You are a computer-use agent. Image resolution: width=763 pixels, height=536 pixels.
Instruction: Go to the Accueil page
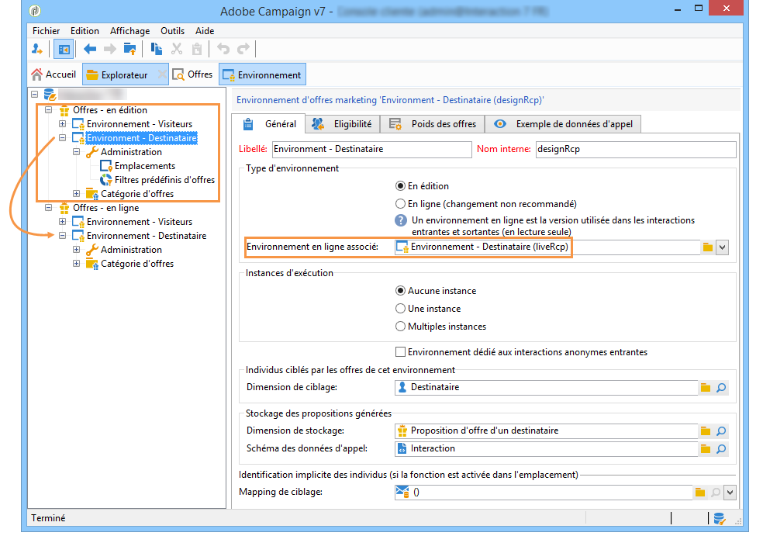(54, 74)
